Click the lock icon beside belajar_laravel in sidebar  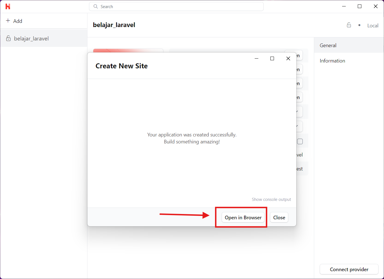click(x=8, y=38)
